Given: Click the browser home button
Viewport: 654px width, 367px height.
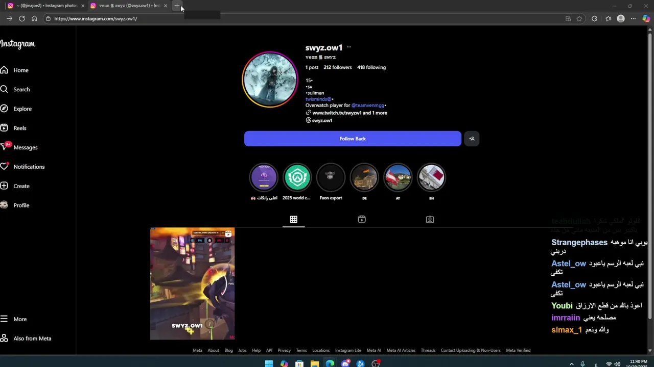Looking at the screenshot, I should coord(34,19).
